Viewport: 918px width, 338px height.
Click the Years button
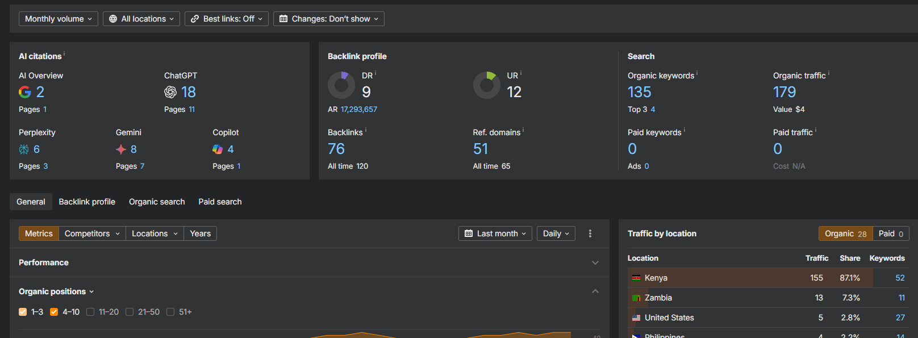pyautogui.click(x=200, y=233)
